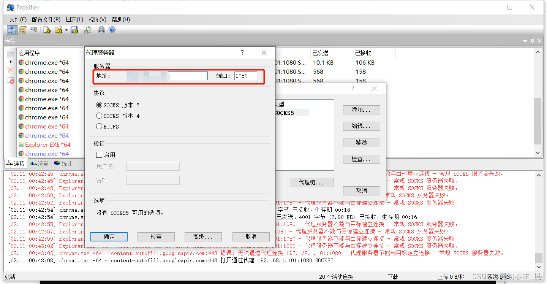Enable the 启用 authentication checkbox
The height and width of the screenshot is (284, 547).
tap(106, 155)
